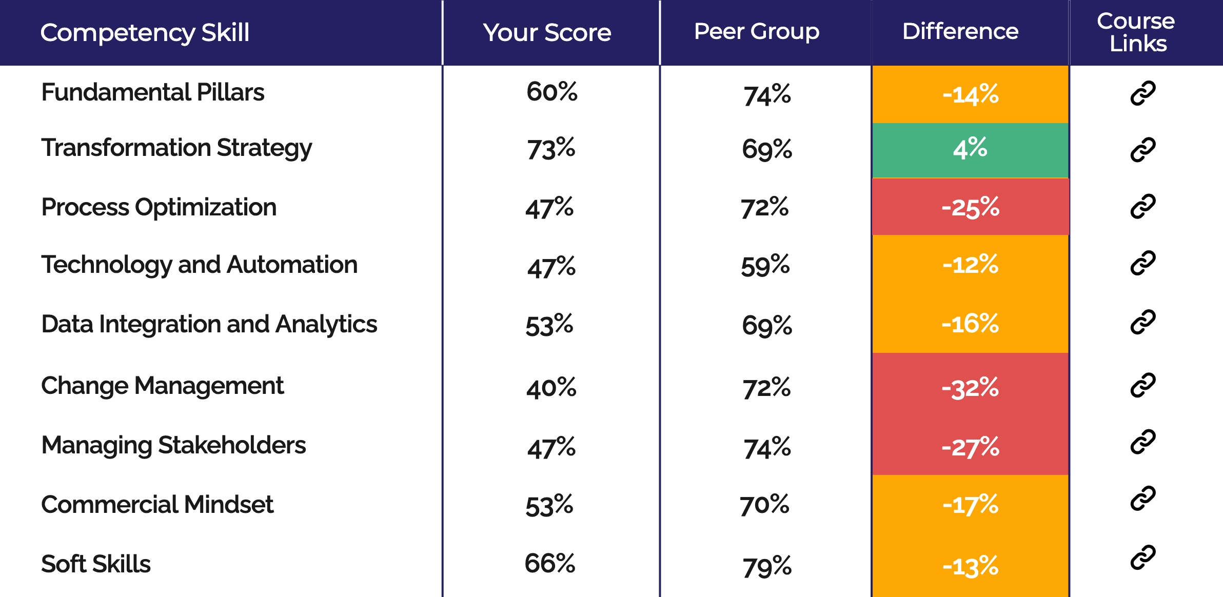
Task: Open the Soft Skills course link icon
Action: [x=1143, y=558]
